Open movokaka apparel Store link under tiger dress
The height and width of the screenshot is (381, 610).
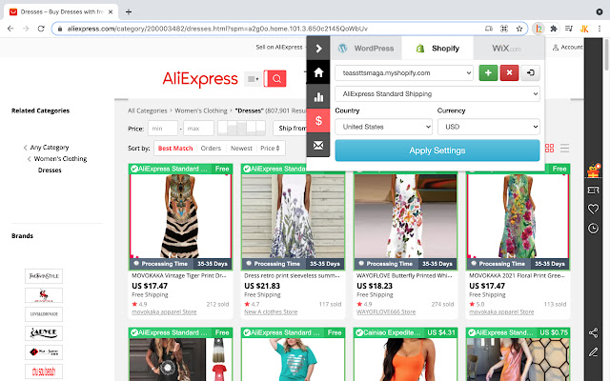tap(164, 311)
